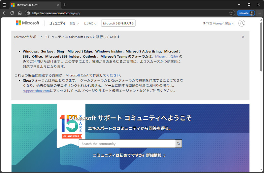Viewport: 264px width, 173px height.
Task: Open the tab actions menu icon
Action: (x=5, y=5)
